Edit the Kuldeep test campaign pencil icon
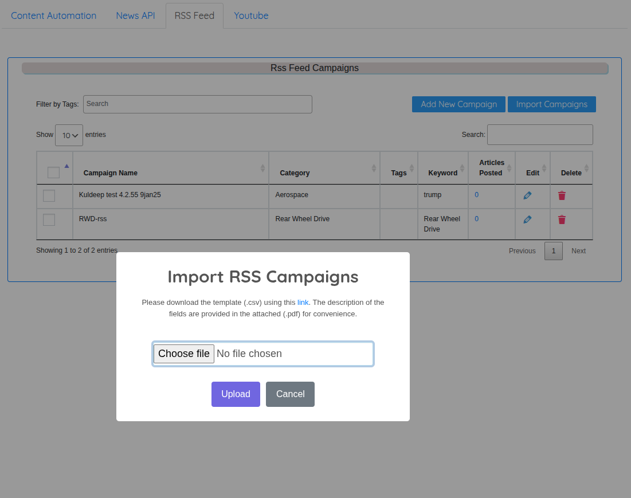Viewport: 631px width, 498px height. pyautogui.click(x=527, y=195)
